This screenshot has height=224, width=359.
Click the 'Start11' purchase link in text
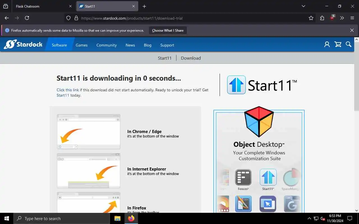tap(63, 95)
